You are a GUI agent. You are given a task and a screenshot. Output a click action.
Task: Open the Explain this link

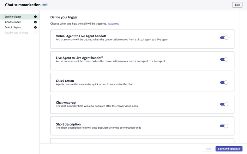(113, 24)
